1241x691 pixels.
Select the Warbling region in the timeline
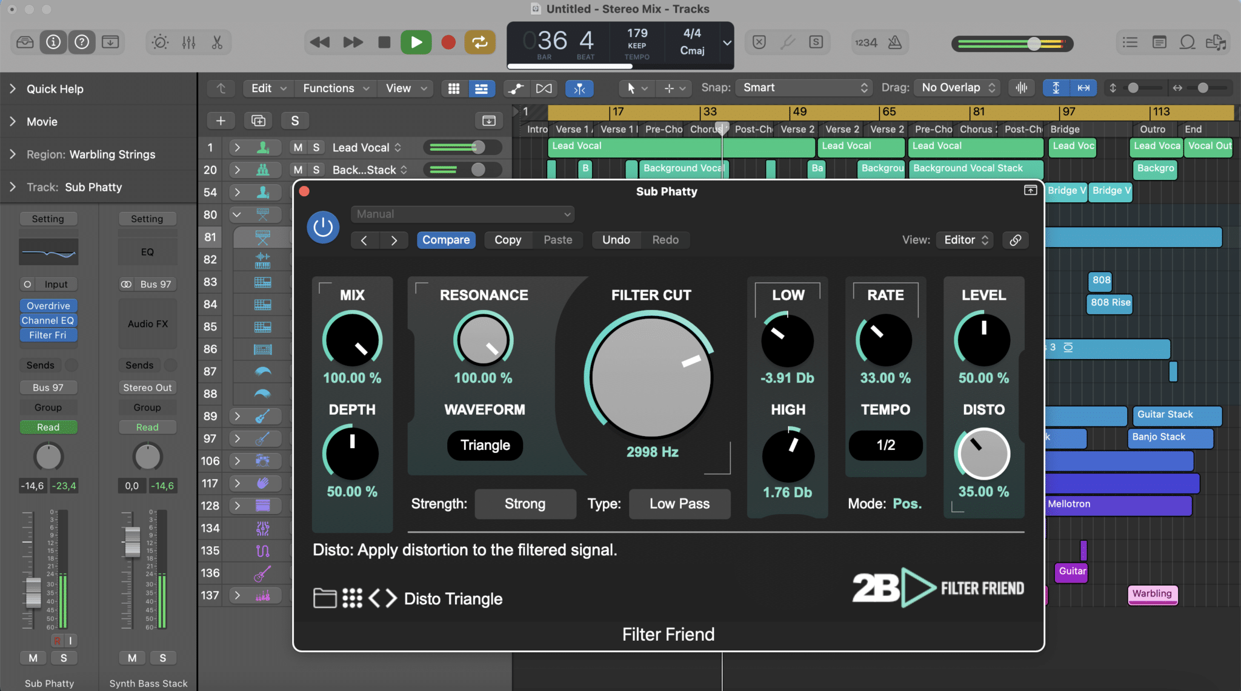[1151, 594]
